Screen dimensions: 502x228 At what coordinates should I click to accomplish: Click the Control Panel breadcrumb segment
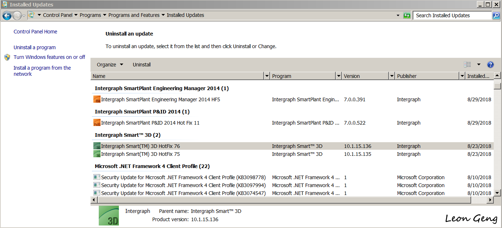(x=57, y=15)
